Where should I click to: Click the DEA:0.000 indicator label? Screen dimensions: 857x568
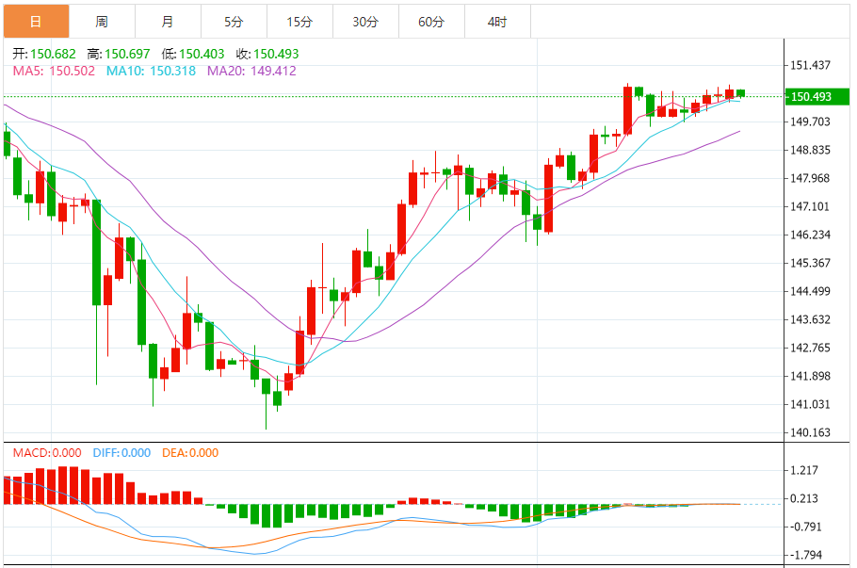190,453
